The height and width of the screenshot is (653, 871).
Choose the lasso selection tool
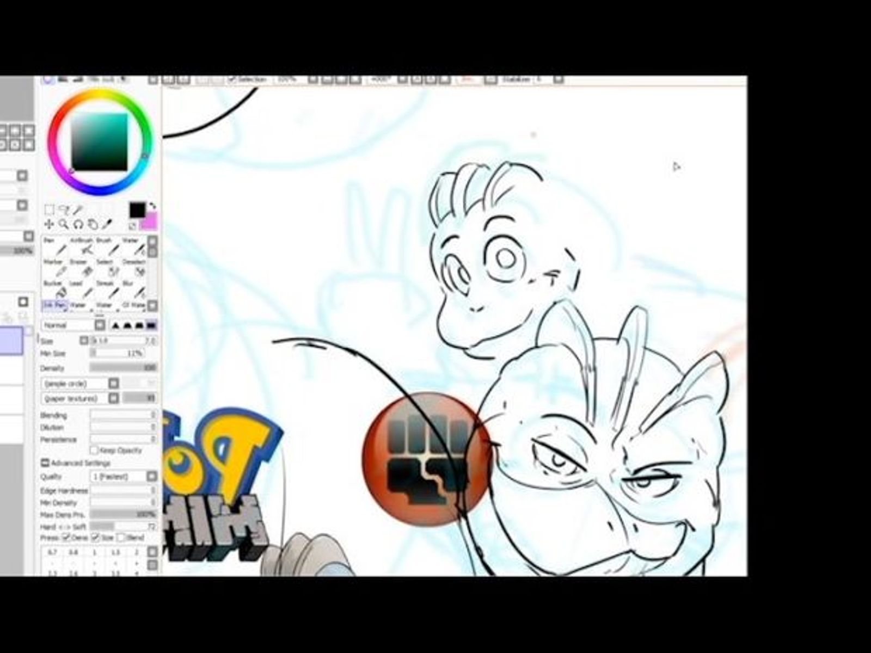coord(64,210)
